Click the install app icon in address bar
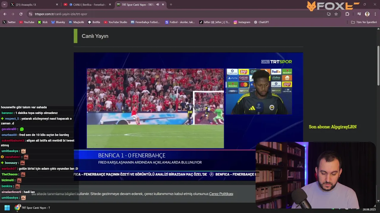The width and height of the screenshot is (380, 213). (329, 14)
